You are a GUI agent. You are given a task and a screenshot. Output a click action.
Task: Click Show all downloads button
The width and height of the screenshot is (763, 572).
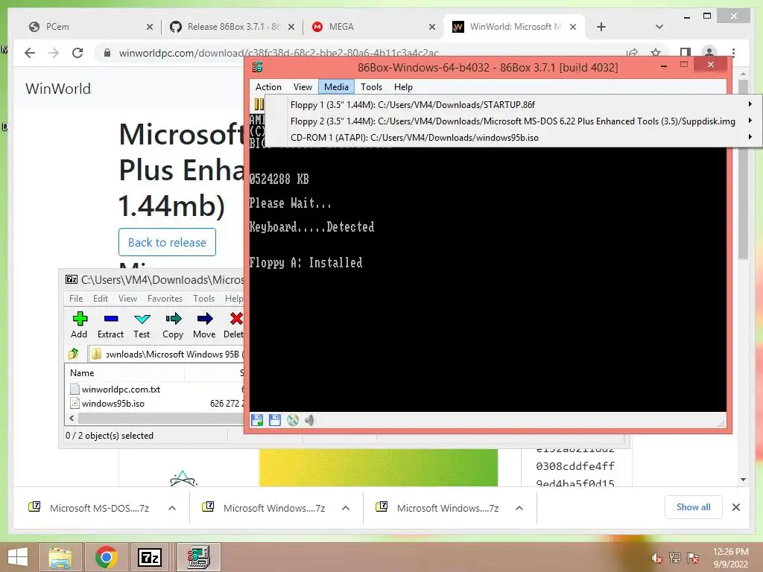[x=694, y=507]
